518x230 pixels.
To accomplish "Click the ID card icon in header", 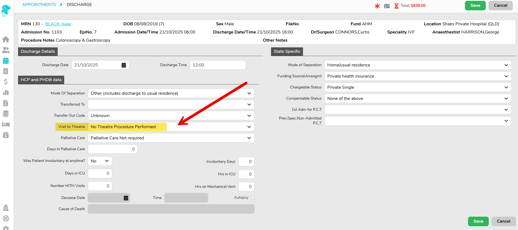I will (387, 6).
